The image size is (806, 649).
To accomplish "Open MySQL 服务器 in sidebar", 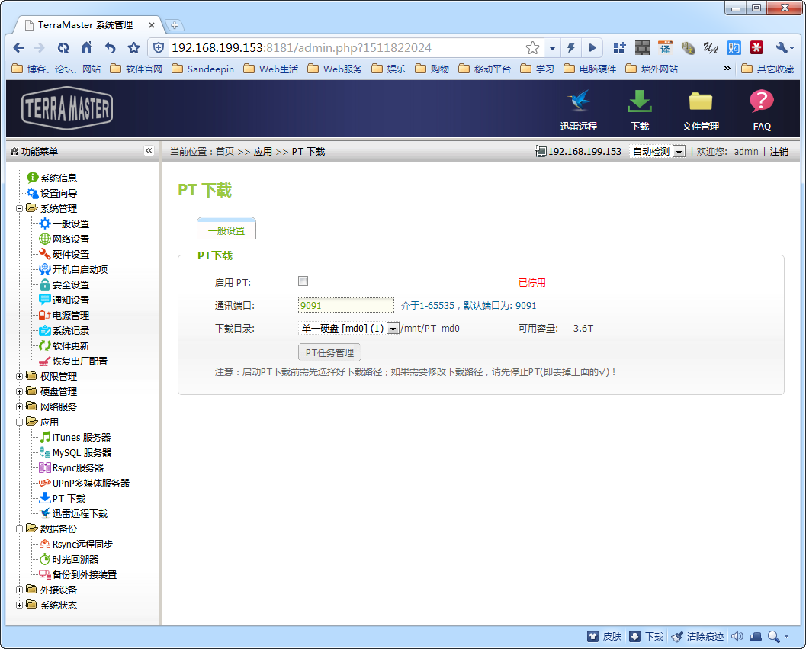I will [82, 452].
